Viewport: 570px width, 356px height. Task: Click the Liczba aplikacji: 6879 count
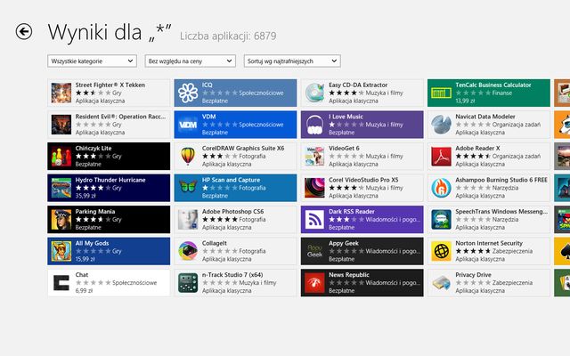(x=228, y=36)
